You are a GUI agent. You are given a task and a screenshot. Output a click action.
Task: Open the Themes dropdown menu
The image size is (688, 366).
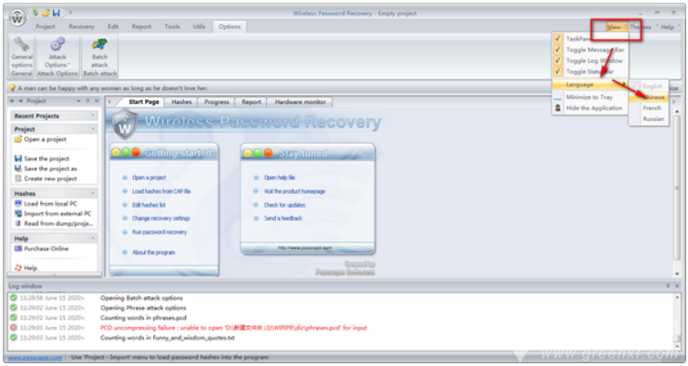[643, 27]
